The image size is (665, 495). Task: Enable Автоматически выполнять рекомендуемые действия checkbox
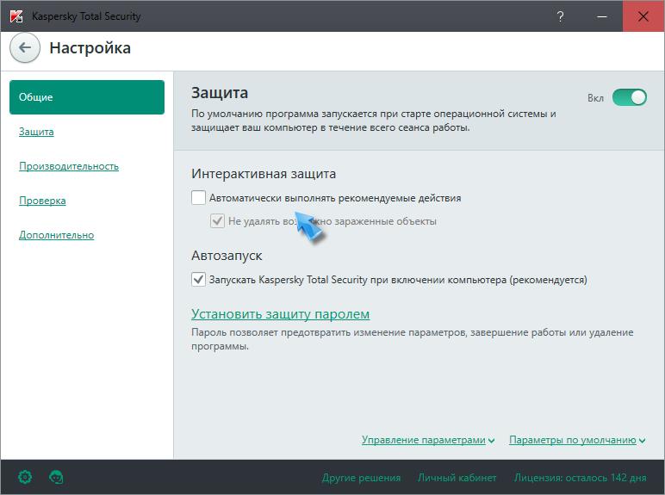pyautogui.click(x=198, y=197)
